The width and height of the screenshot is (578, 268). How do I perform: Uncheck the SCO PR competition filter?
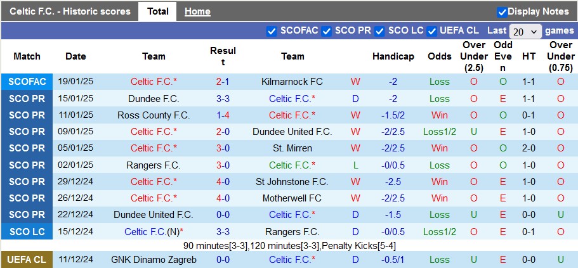point(327,31)
